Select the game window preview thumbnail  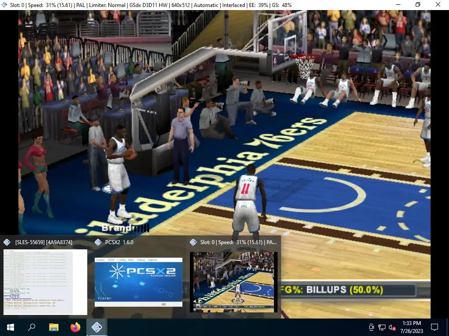234,282
